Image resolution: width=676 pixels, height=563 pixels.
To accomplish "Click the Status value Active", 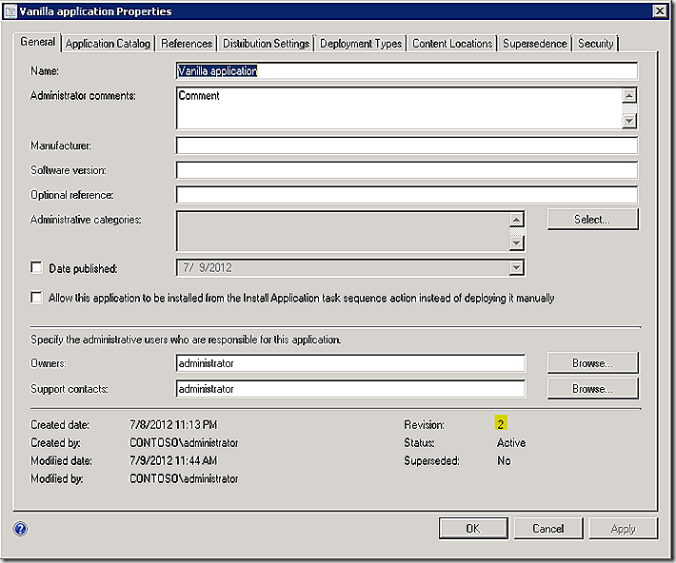I will pyautogui.click(x=511, y=442).
